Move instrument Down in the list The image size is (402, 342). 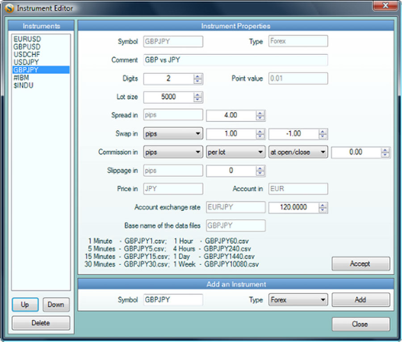coord(56,305)
